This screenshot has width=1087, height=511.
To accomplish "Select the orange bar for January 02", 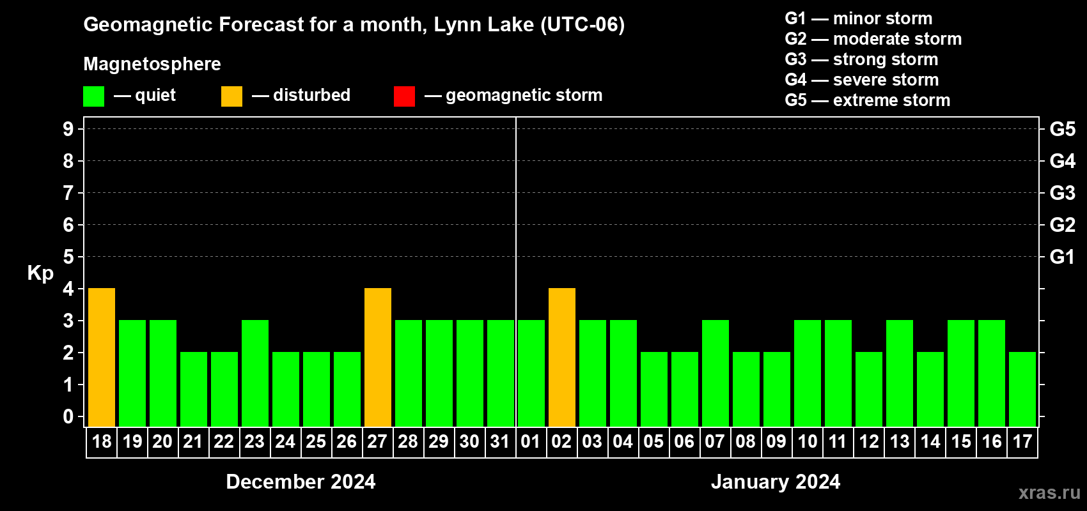I will click(x=562, y=358).
